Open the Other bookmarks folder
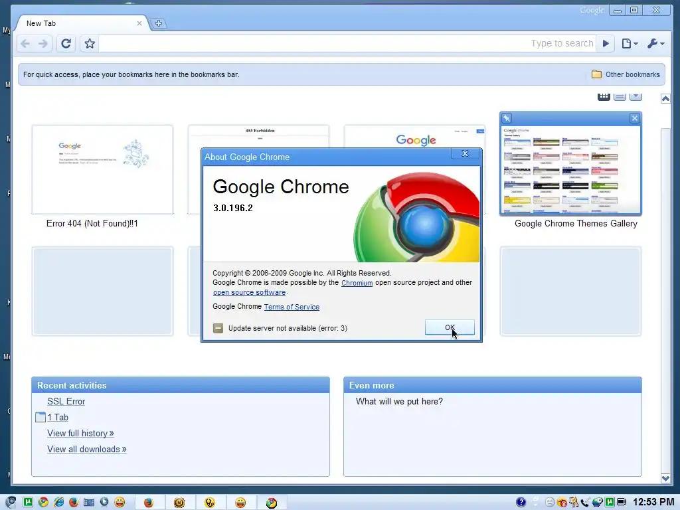The width and height of the screenshot is (680, 510). [626, 74]
